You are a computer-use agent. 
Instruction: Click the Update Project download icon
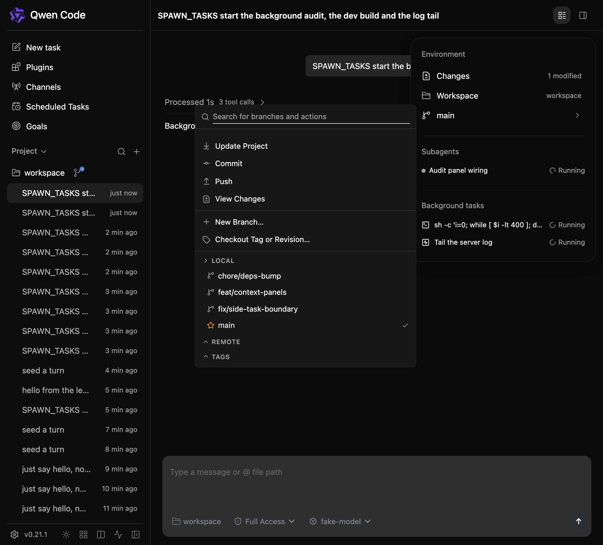206,146
